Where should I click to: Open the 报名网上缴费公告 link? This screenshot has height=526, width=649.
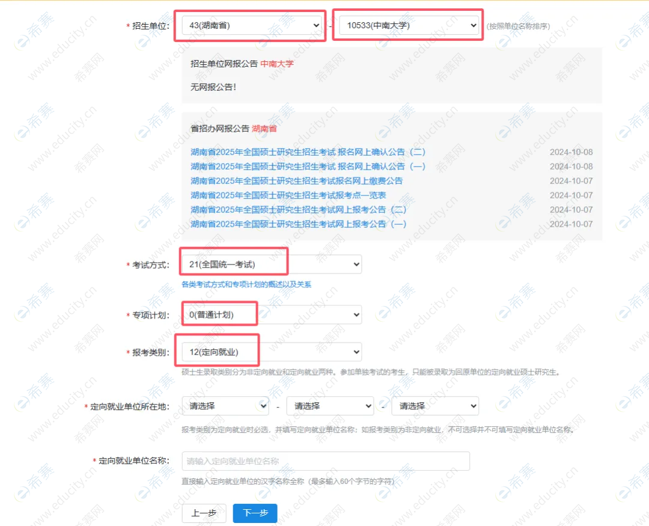coord(296,181)
